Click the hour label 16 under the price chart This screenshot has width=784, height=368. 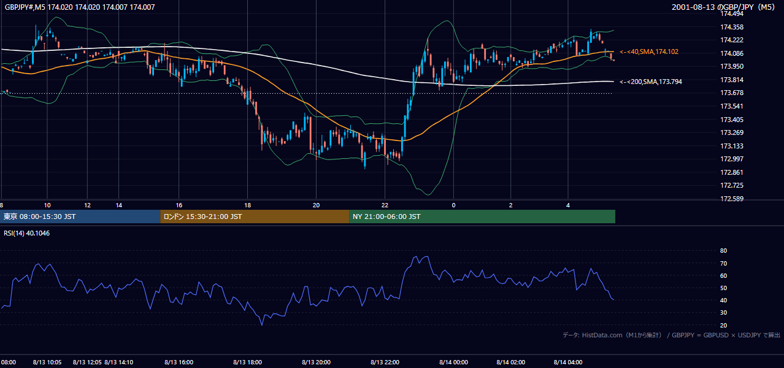pos(179,205)
